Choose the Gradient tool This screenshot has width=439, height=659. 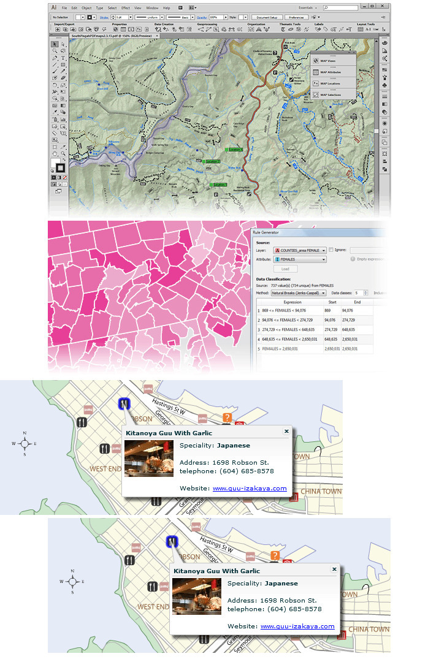63,105
